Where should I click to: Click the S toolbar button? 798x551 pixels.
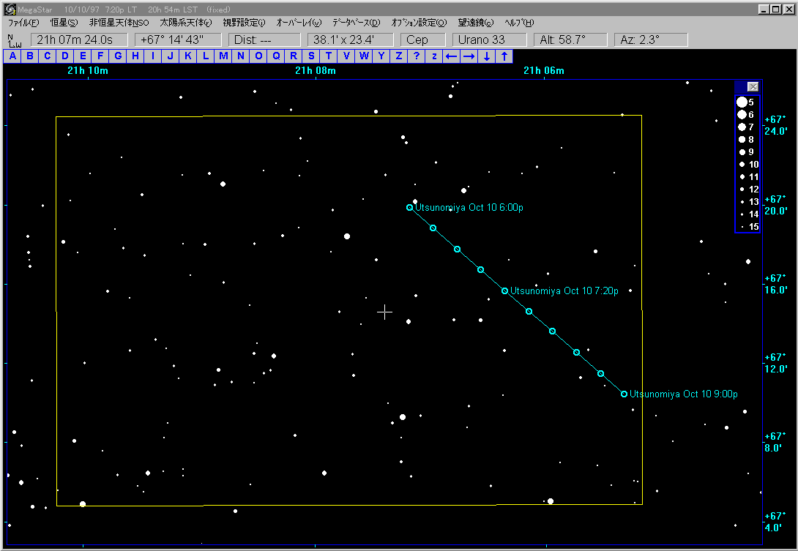pos(311,56)
